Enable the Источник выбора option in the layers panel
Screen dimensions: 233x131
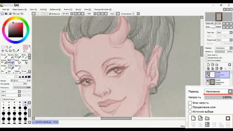point(206,60)
